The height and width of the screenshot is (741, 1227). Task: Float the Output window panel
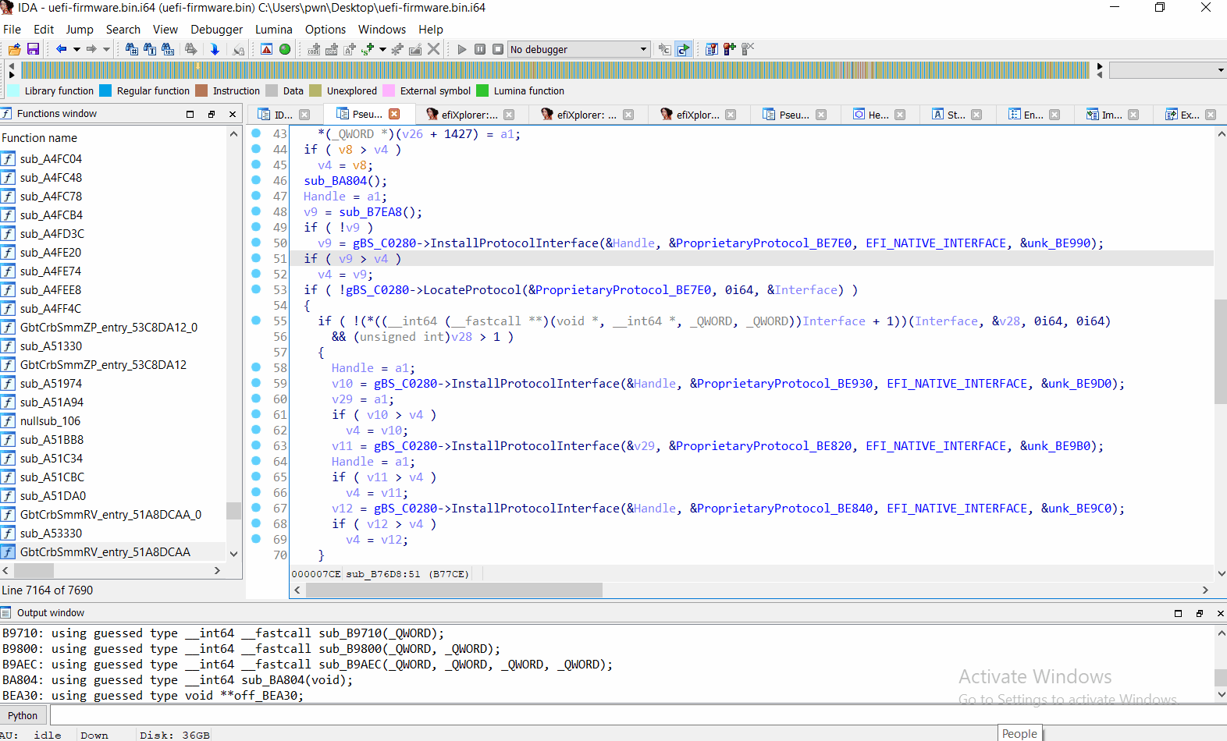[x=1200, y=613]
